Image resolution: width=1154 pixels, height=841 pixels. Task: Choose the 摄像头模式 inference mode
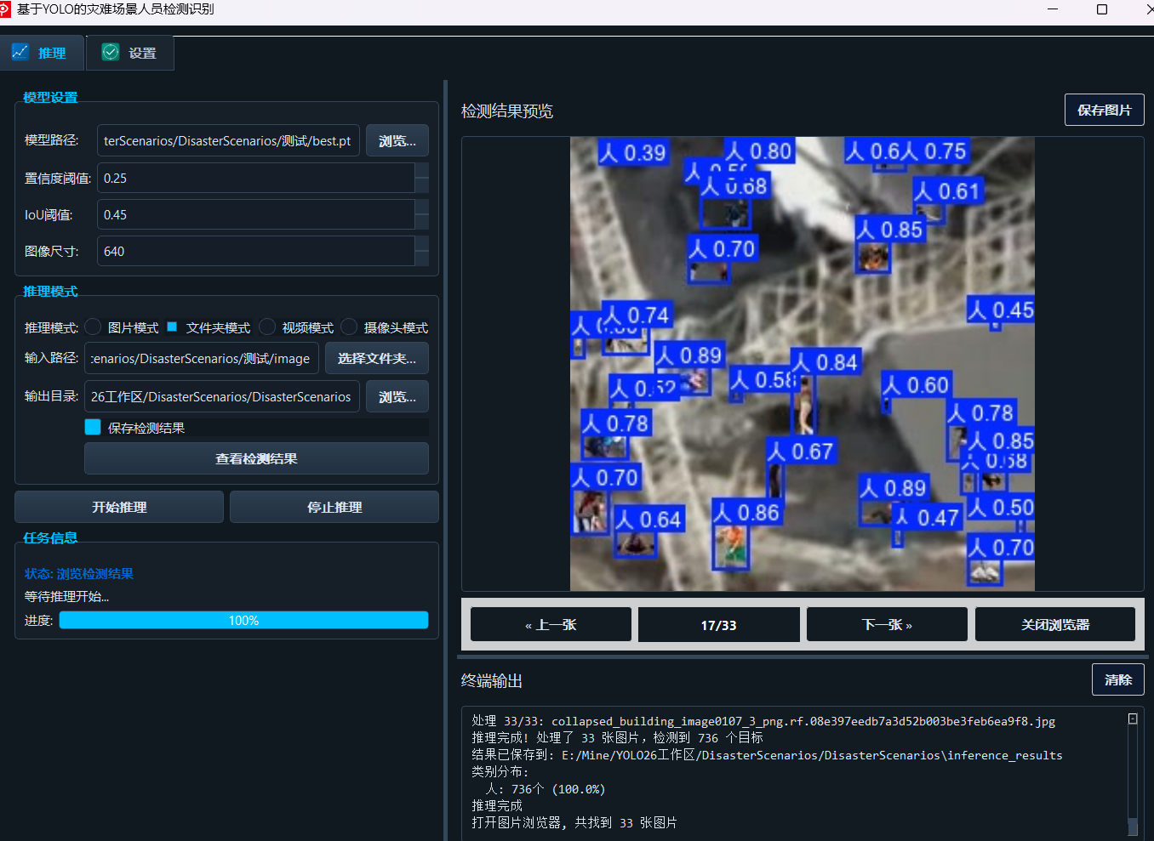click(349, 327)
